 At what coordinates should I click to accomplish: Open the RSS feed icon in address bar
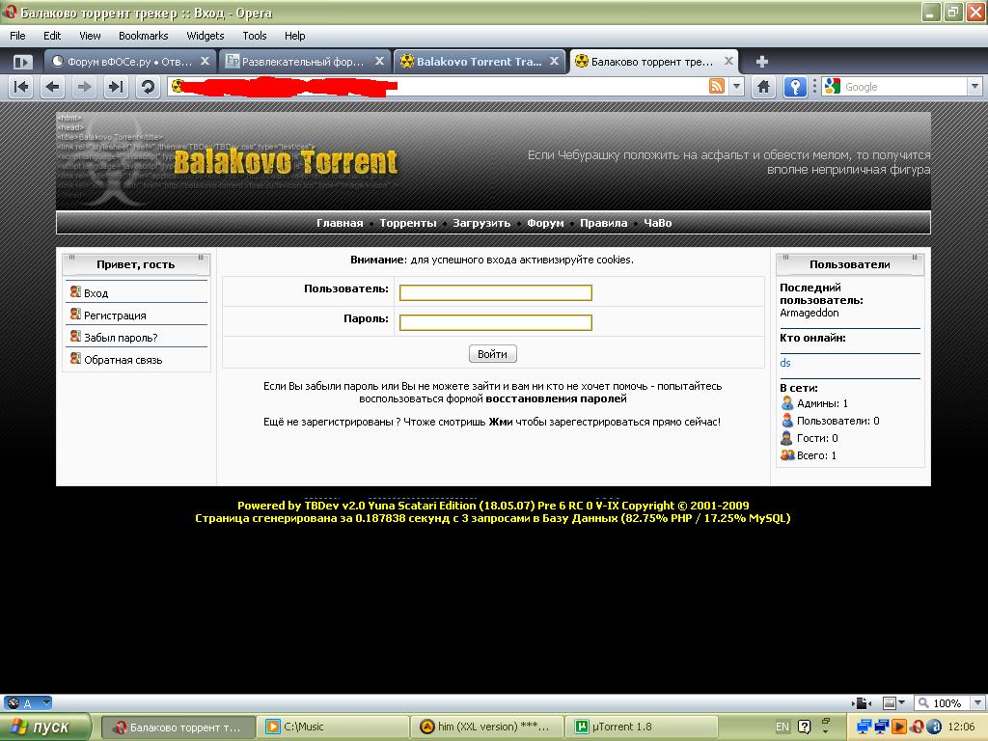tap(717, 87)
